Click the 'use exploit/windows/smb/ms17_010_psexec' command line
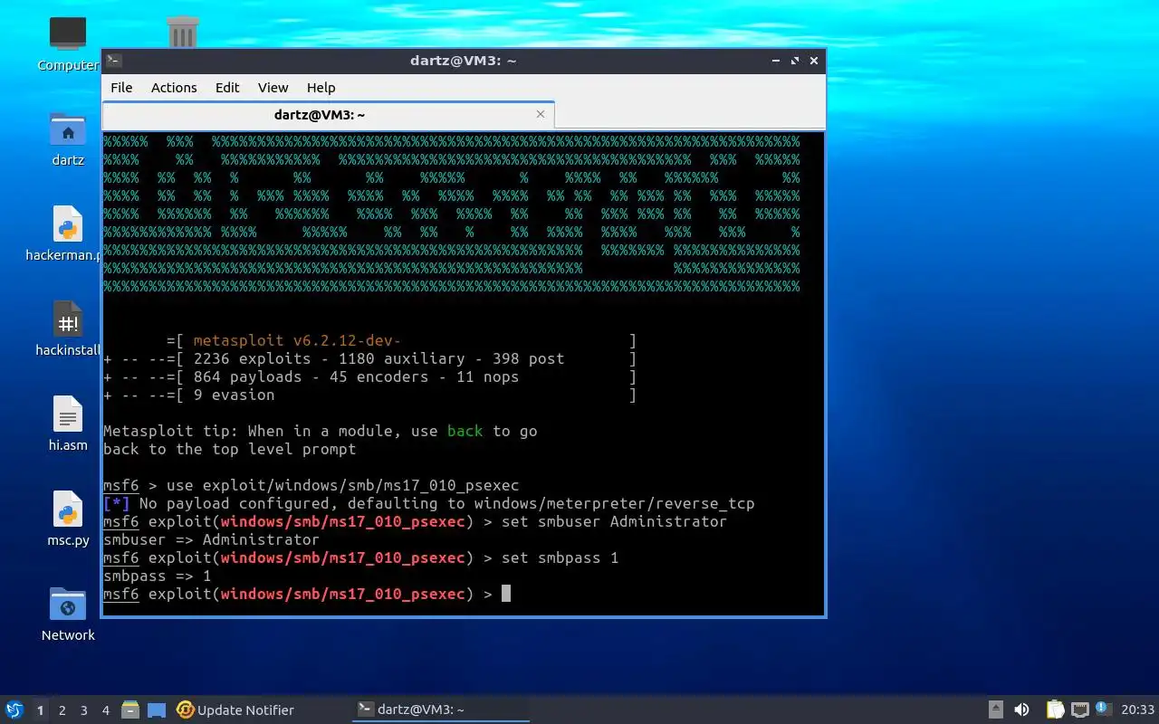 (342, 486)
